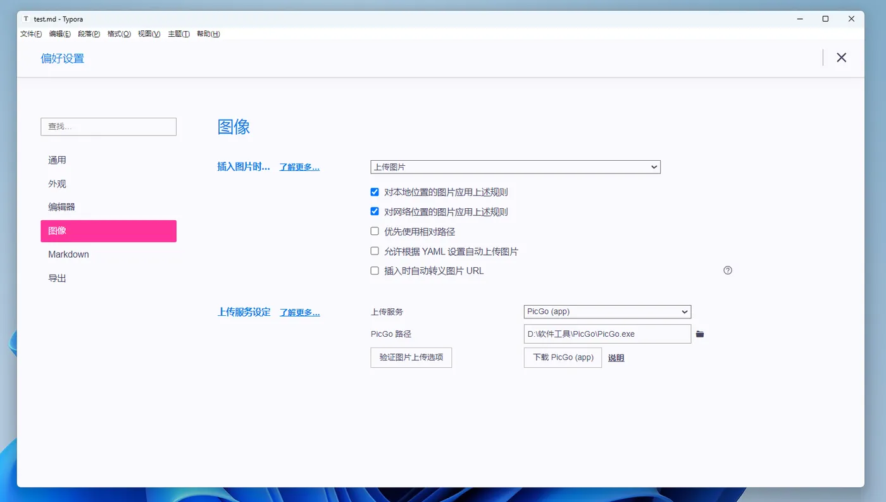The height and width of the screenshot is (502, 886).
Task: Click the Typora app icon in title bar
Action: click(x=26, y=19)
